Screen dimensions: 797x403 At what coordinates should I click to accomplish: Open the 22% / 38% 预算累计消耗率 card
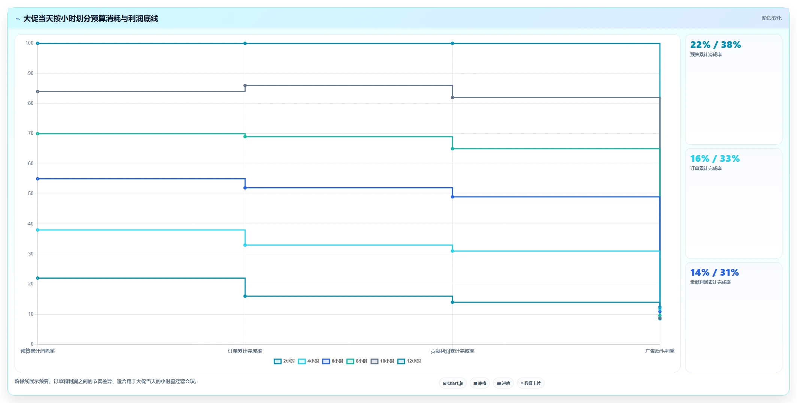click(x=733, y=90)
